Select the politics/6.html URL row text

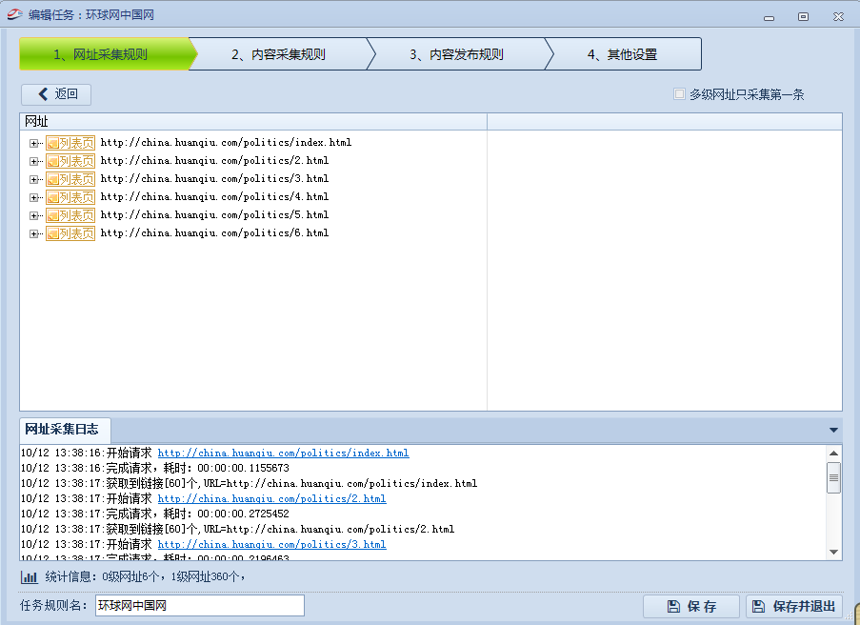tap(214, 233)
